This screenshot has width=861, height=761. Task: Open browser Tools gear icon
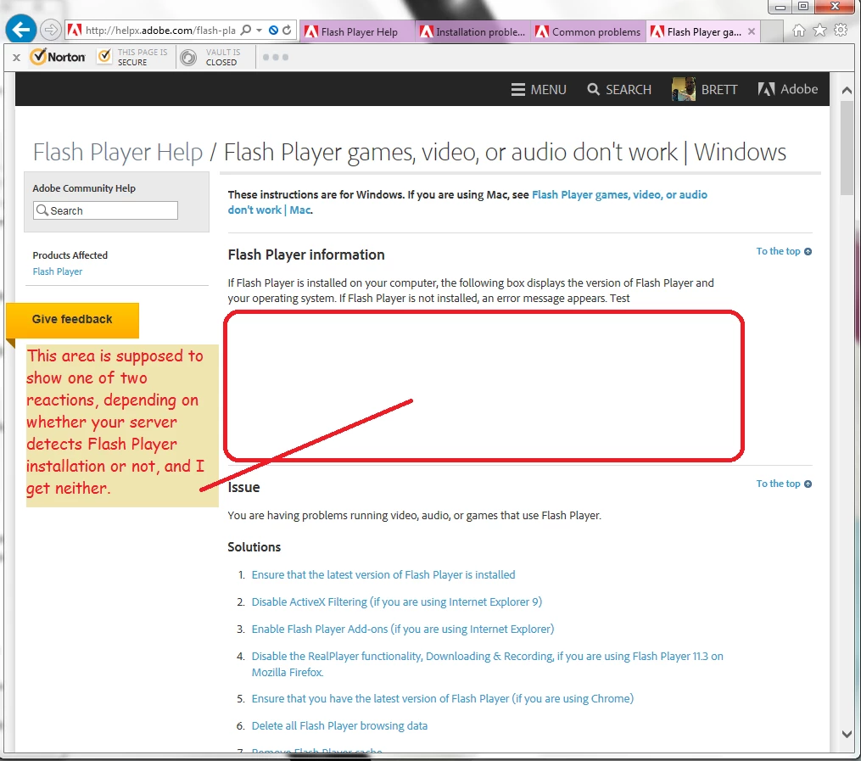click(841, 31)
